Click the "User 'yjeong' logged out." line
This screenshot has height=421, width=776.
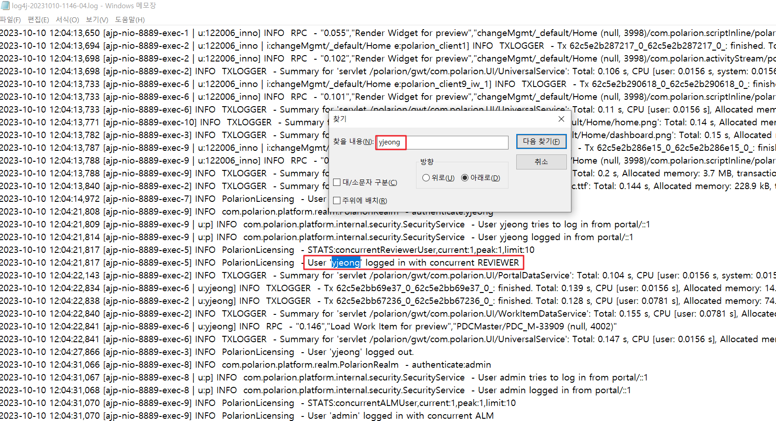pyautogui.click(x=360, y=352)
